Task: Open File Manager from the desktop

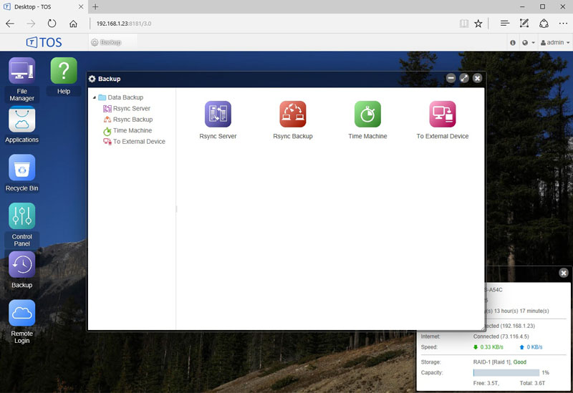Action: tap(21, 72)
